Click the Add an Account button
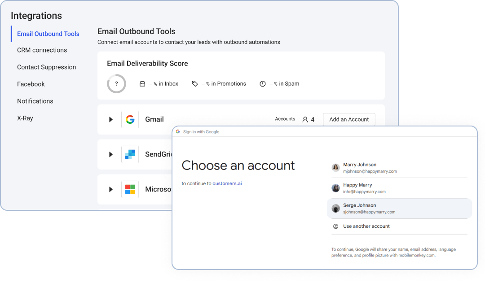The image size is (485, 287). coord(349,120)
